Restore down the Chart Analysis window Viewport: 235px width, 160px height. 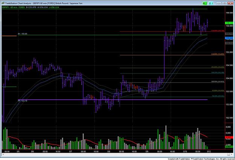click(x=224, y=3)
